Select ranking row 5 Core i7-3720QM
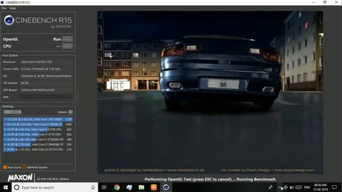The image size is (342, 192). tap(38, 140)
